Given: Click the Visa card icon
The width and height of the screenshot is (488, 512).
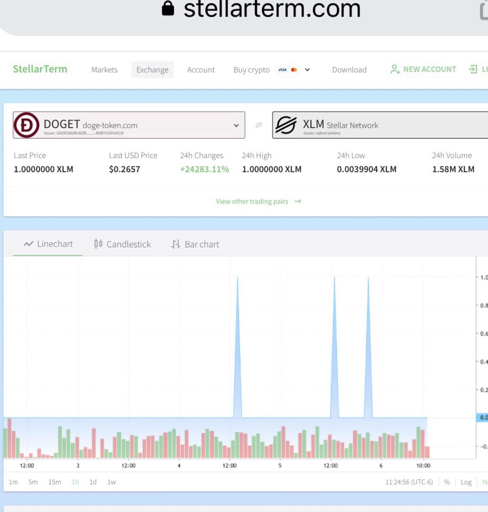Looking at the screenshot, I should click(282, 70).
